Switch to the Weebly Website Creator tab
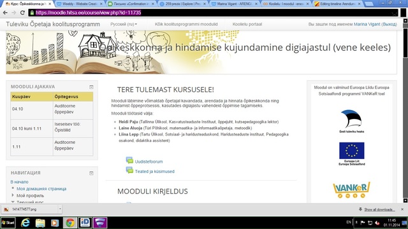 pos(79,4)
